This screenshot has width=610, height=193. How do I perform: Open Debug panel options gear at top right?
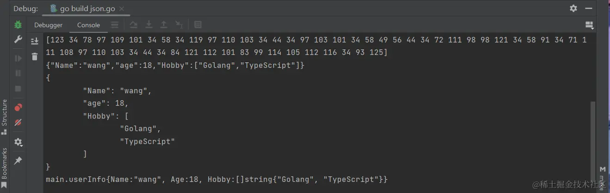(x=573, y=8)
